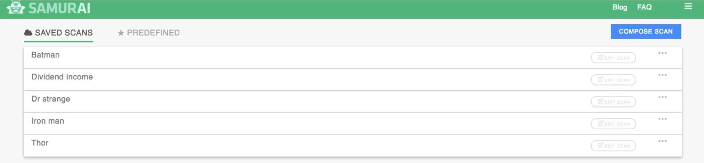Open the Blog link
704x163 pixels.
tap(620, 7)
